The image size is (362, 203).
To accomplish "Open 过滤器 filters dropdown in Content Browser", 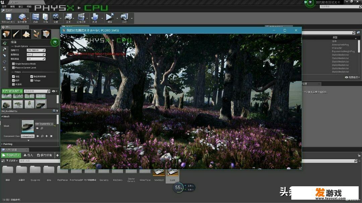I will click(12, 161).
